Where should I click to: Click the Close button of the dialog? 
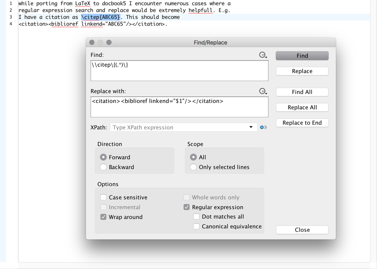coord(302,230)
